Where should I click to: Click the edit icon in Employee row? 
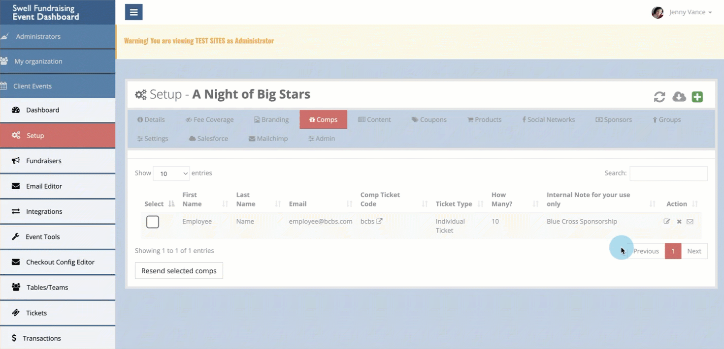[667, 221]
